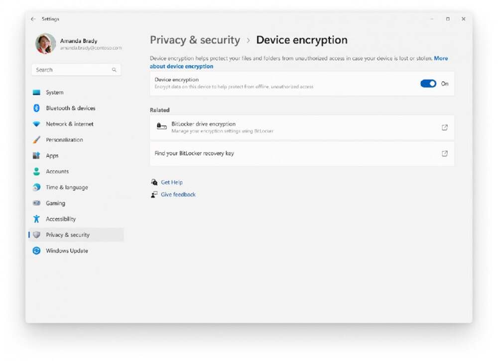Screen dimensions: 498x361
Task: Open external link icon for BitLocker drive encryption
Action: pos(445,127)
